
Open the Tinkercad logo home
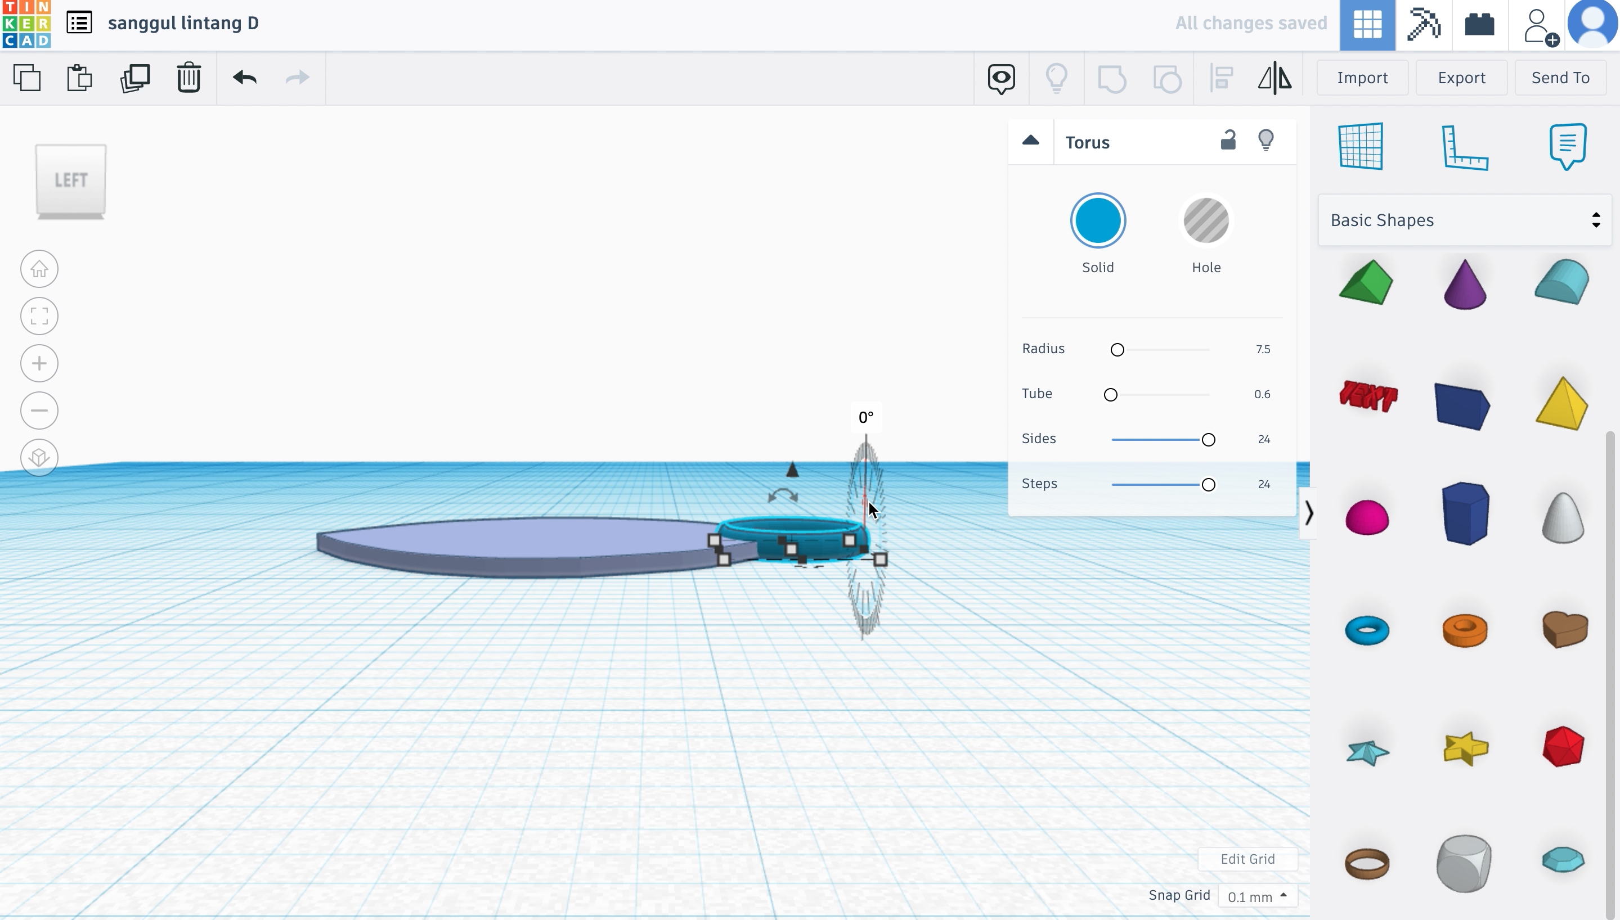(x=26, y=24)
